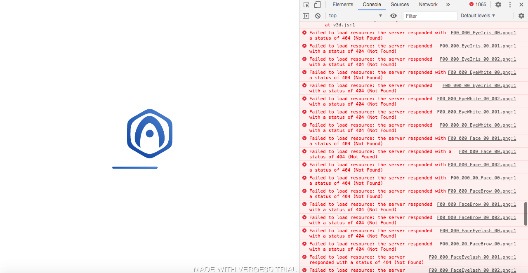Expand the more tabs chevron

point(448,5)
